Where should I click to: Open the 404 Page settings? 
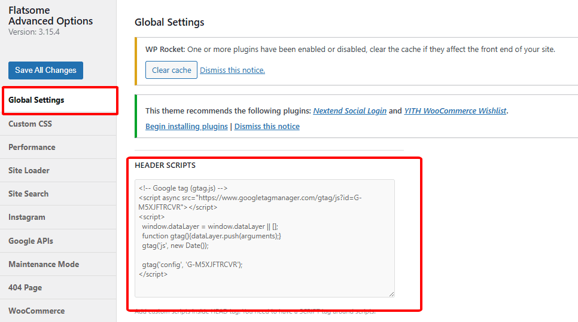[58, 287]
